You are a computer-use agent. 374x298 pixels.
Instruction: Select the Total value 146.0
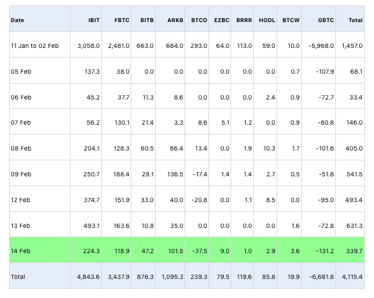click(x=354, y=123)
